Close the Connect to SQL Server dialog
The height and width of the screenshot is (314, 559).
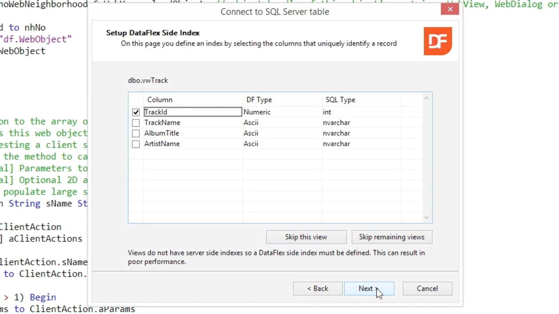[x=450, y=9]
